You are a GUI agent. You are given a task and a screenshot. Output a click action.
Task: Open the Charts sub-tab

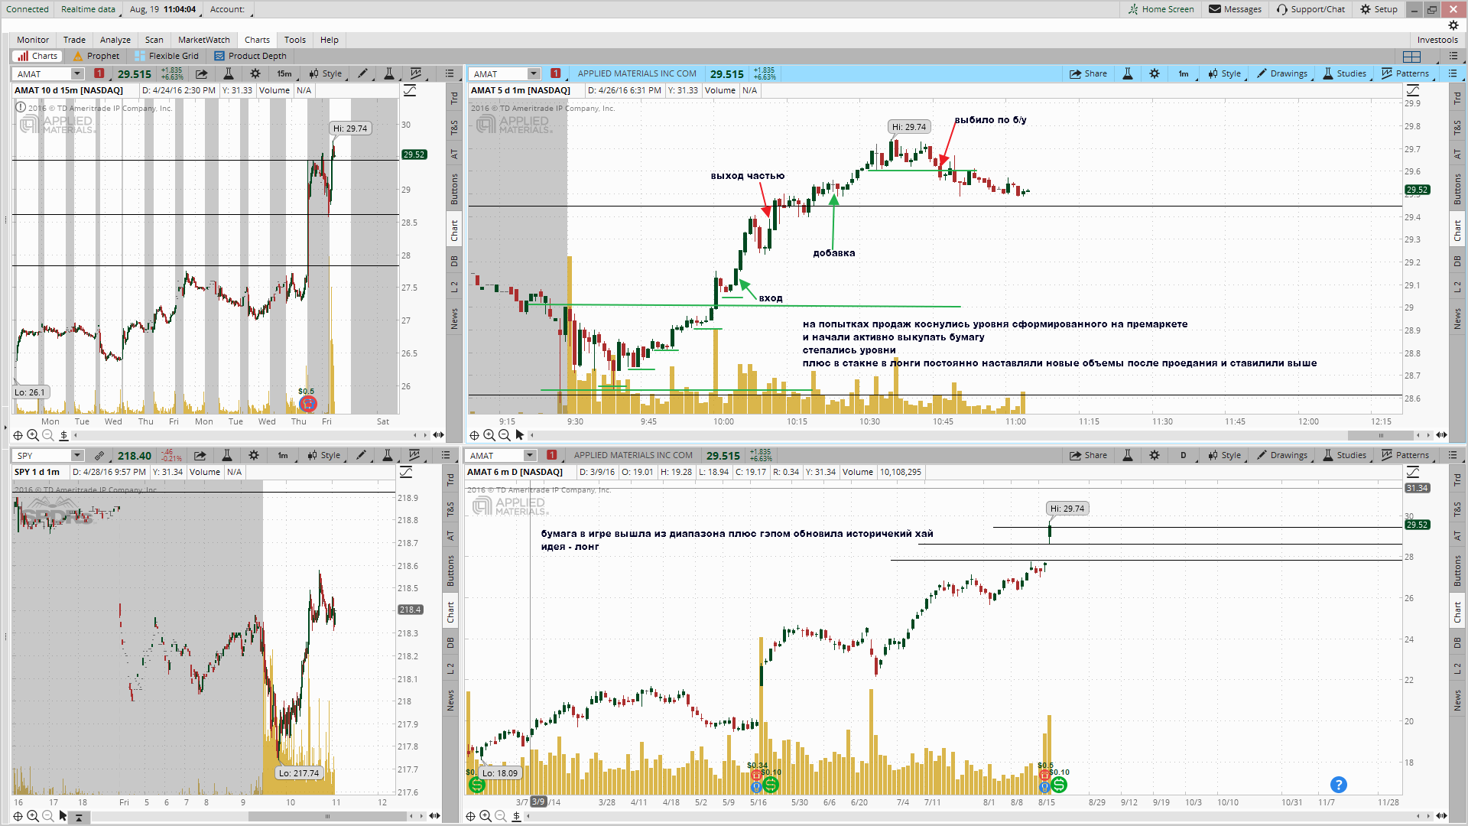point(36,56)
